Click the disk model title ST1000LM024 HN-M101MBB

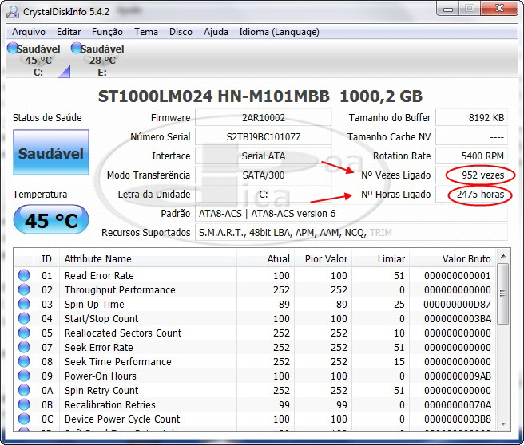214,96
